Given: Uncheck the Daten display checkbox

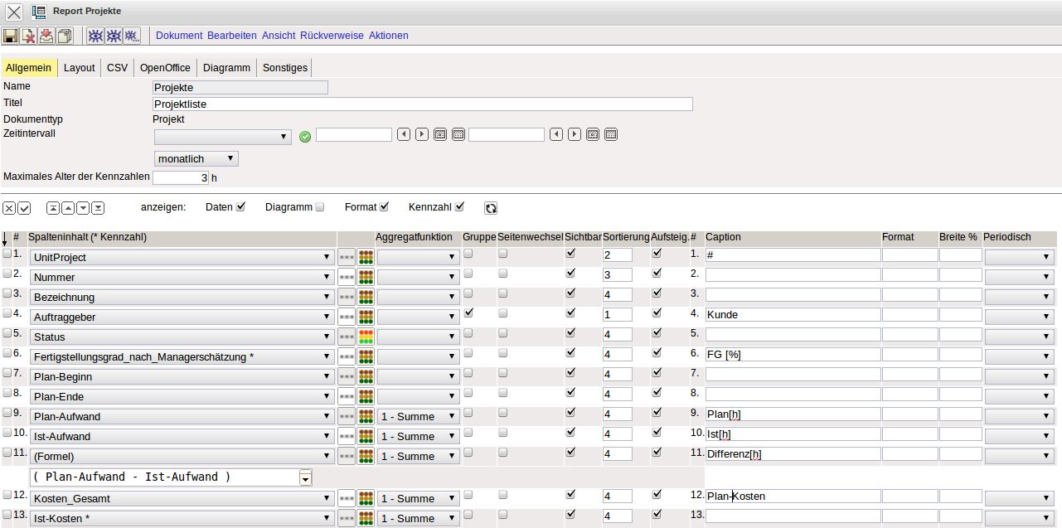Looking at the screenshot, I should pos(241,206).
